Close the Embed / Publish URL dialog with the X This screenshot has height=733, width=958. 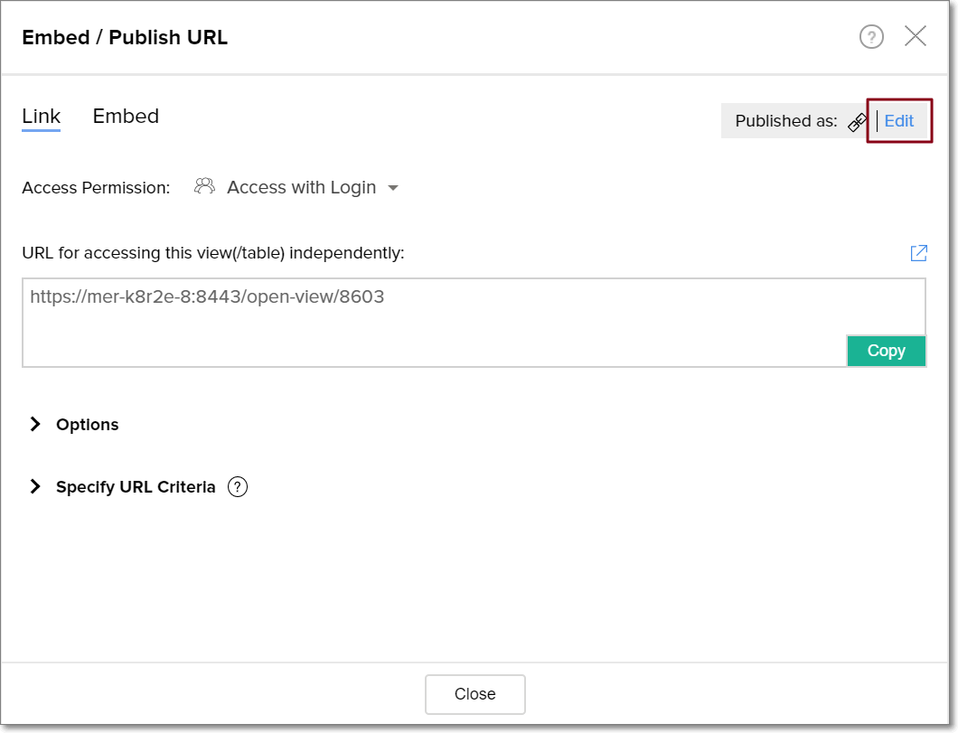[916, 36]
